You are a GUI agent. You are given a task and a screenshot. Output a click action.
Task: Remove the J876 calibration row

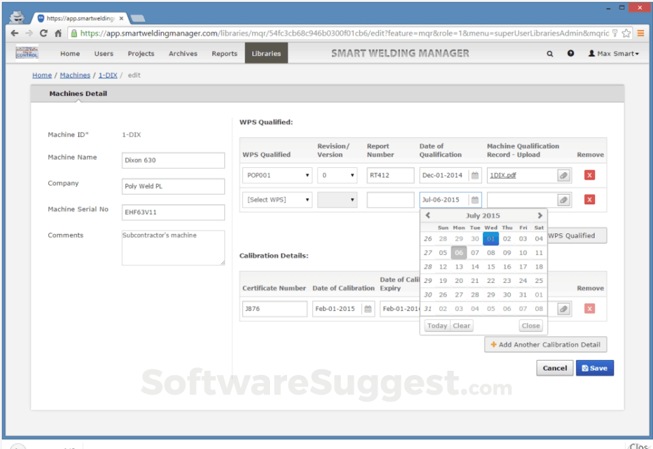(589, 309)
